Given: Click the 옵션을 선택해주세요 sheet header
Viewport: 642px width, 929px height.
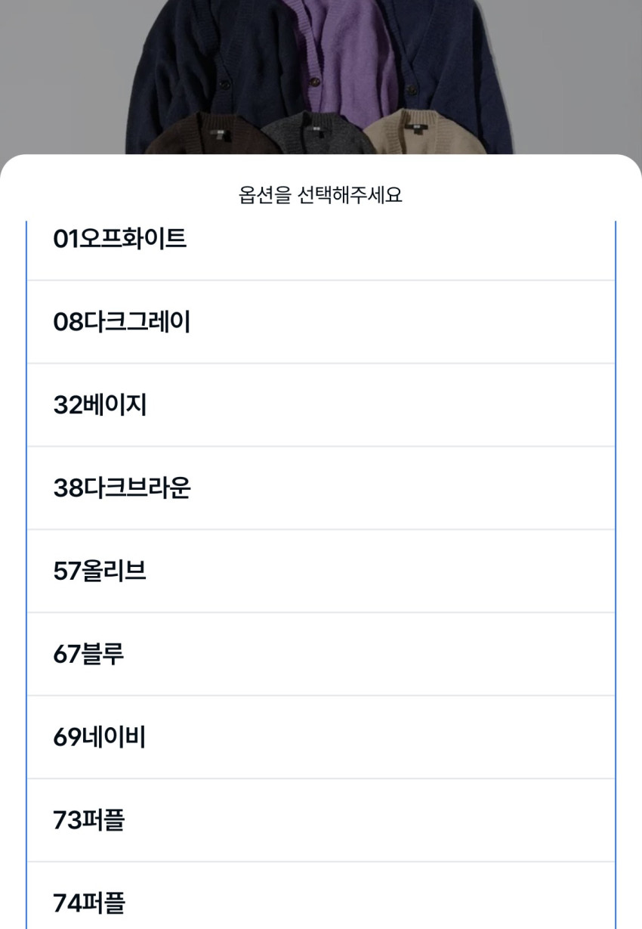Looking at the screenshot, I should 320,196.
